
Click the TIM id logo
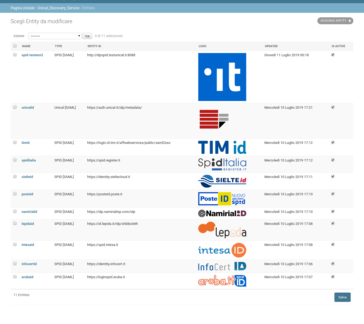(222, 147)
